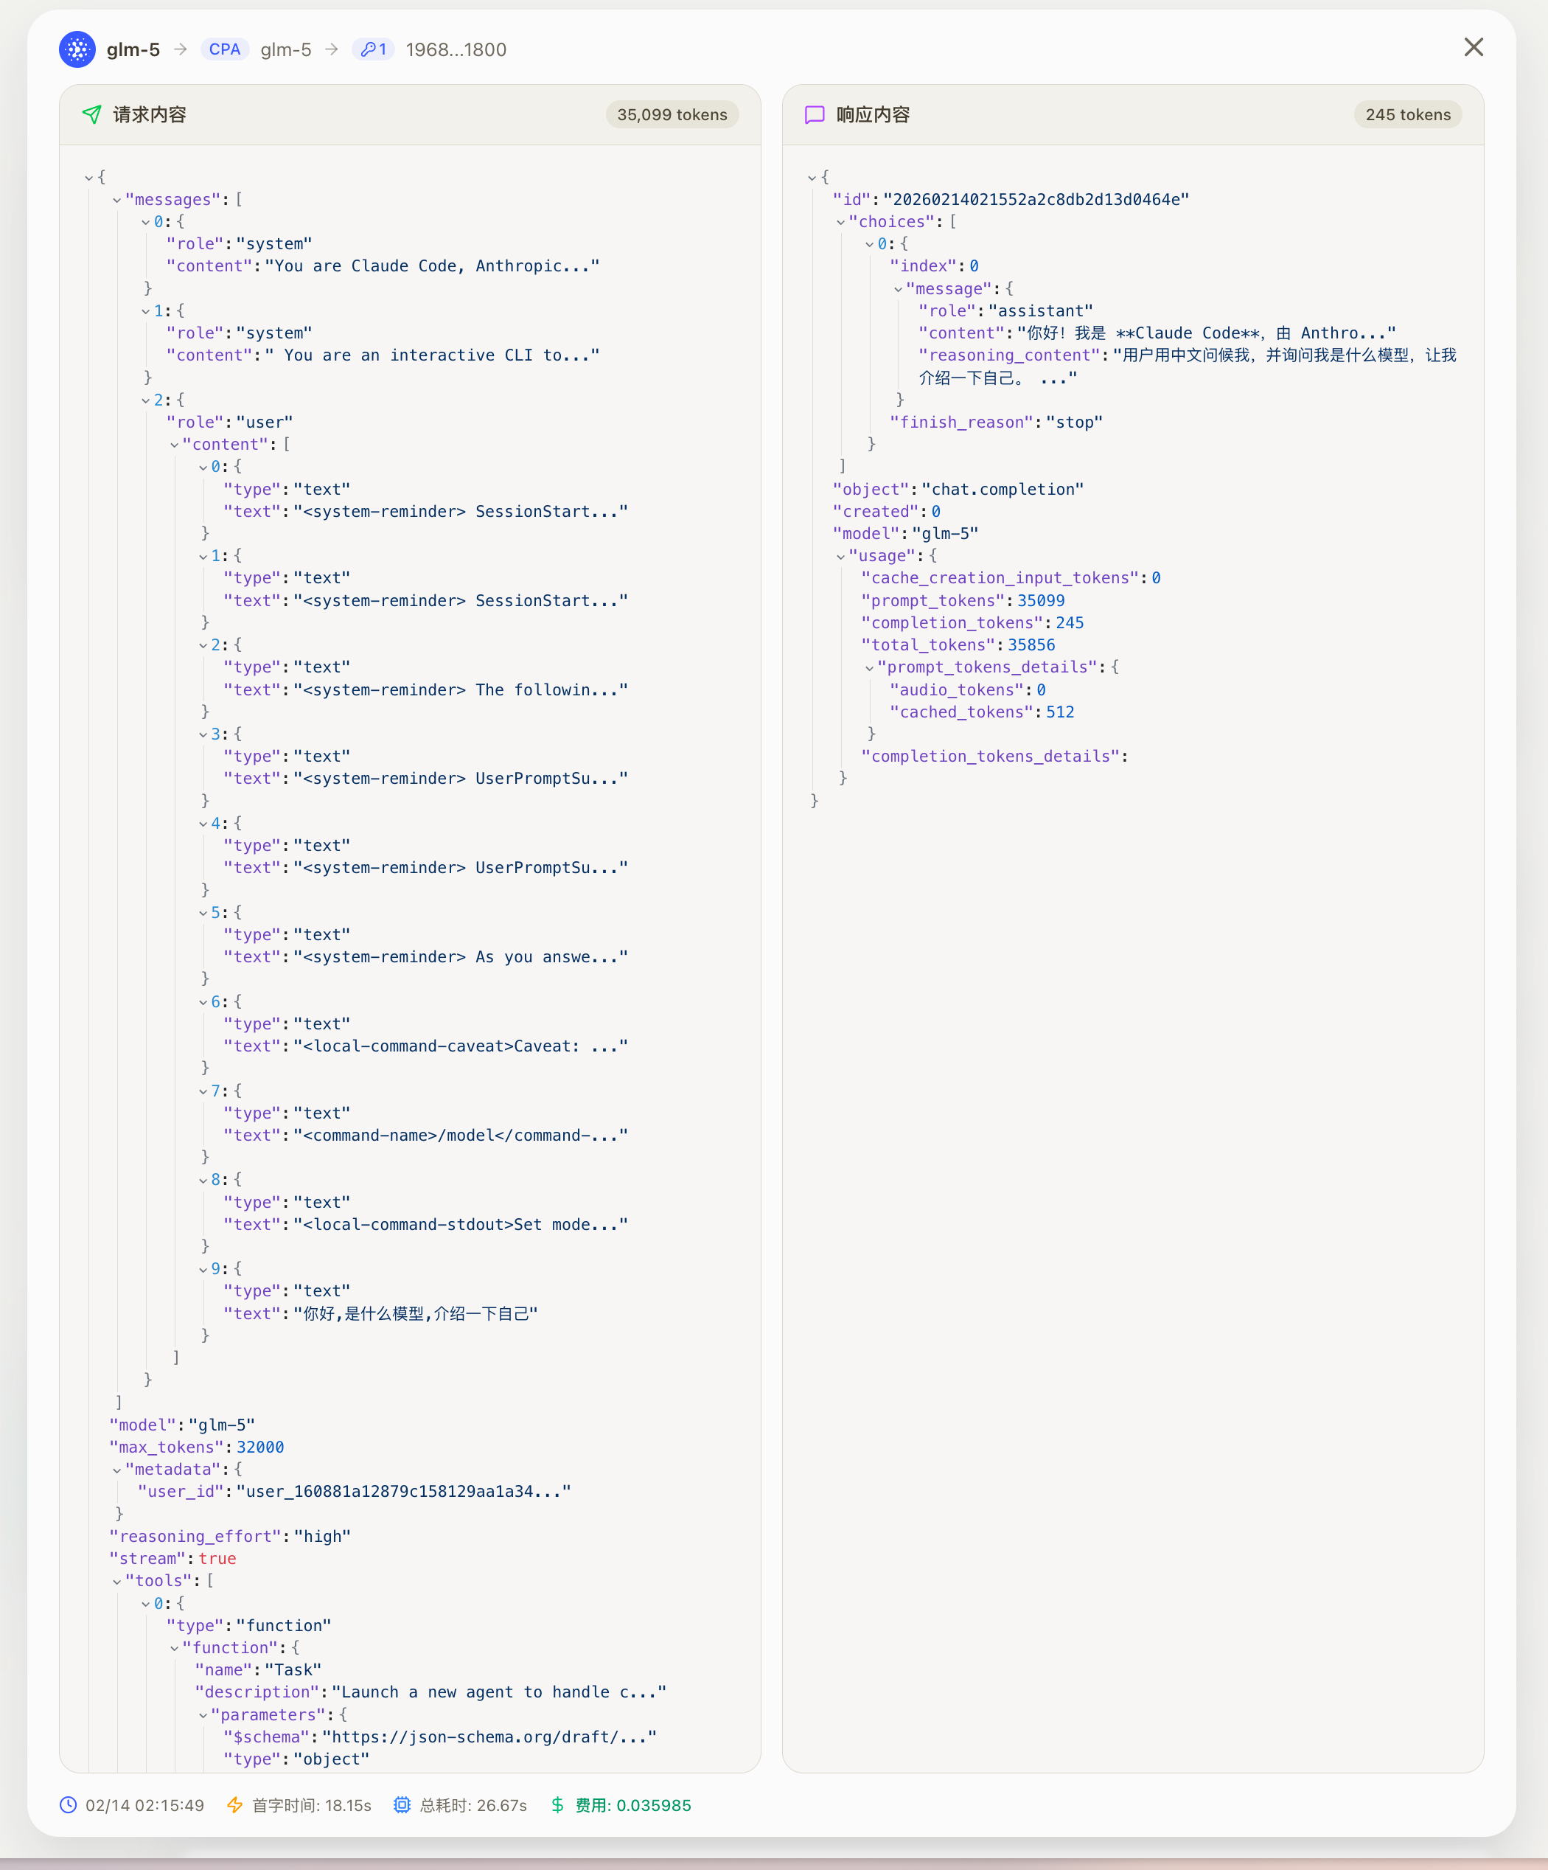Image resolution: width=1548 pixels, height=1870 pixels.
Task: Click the 响应内容 panel heading
Action: [874, 114]
